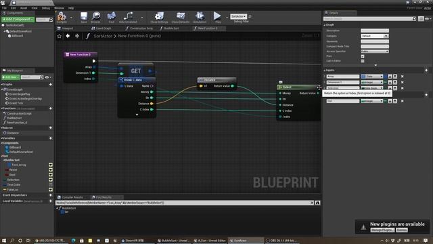Screen dimensions: 433x244
Task: Expand the Break C_data node arrow
Action: click(x=137, y=115)
